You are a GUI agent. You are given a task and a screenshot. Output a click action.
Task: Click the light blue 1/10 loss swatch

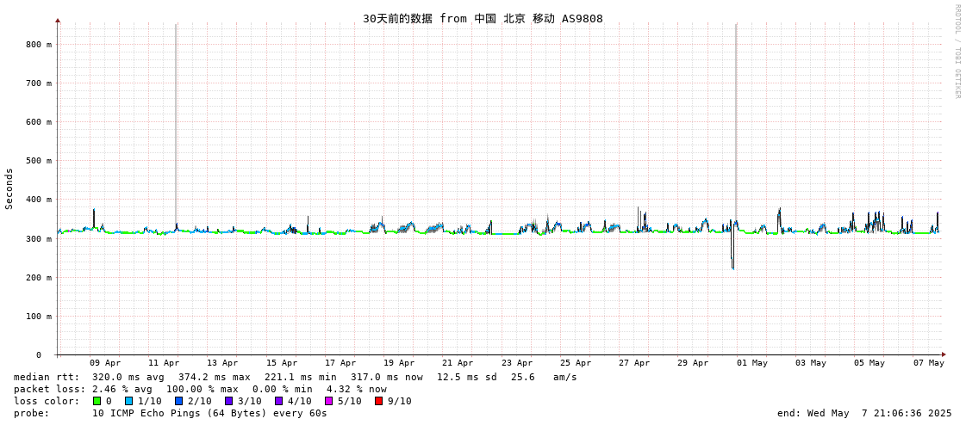click(x=128, y=401)
